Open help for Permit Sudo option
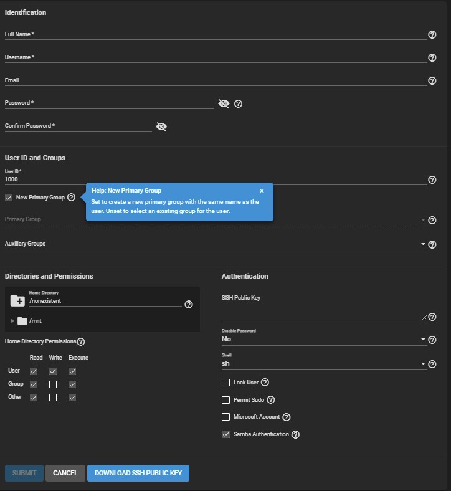451x491 pixels. (270, 400)
